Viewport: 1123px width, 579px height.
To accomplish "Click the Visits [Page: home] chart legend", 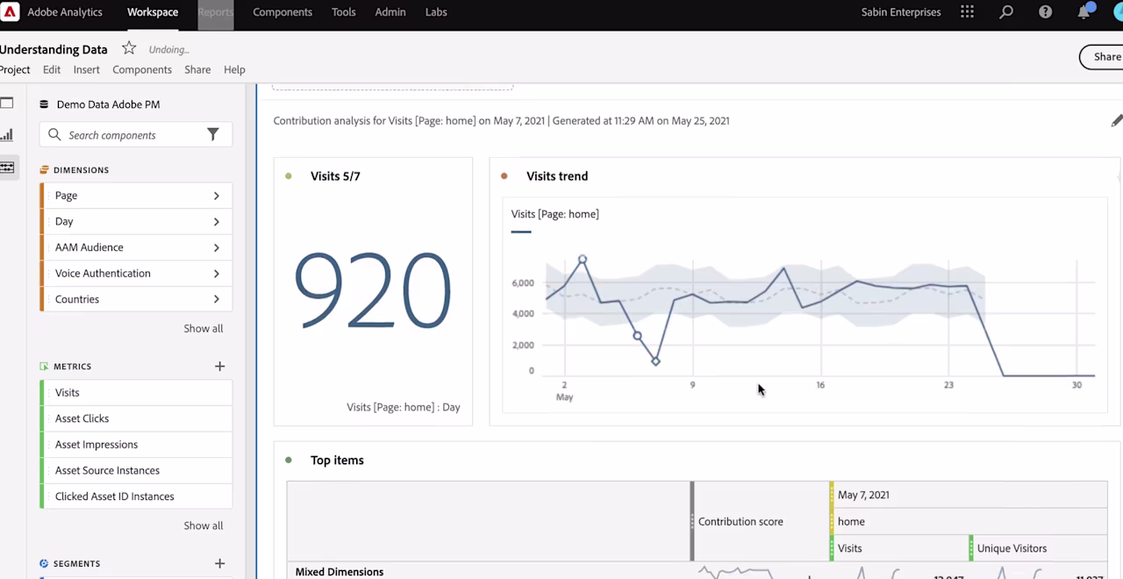I will click(554, 214).
